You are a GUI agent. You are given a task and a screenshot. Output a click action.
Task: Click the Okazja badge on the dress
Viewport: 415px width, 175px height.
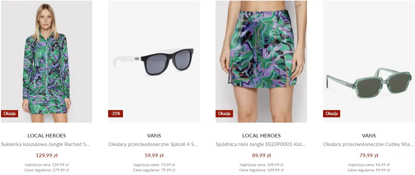pos(10,113)
